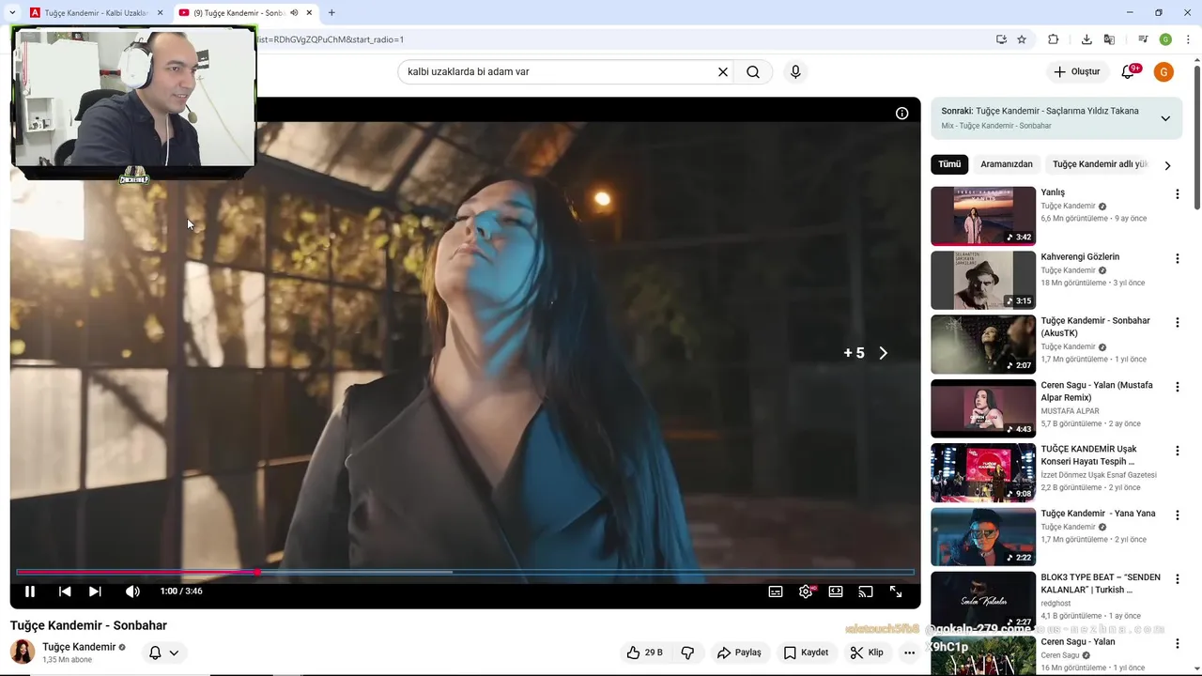Image resolution: width=1202 pixels, height=676 pixels.
Task: Open Chrome profile icon
Action: click(x=1165, y=39)
